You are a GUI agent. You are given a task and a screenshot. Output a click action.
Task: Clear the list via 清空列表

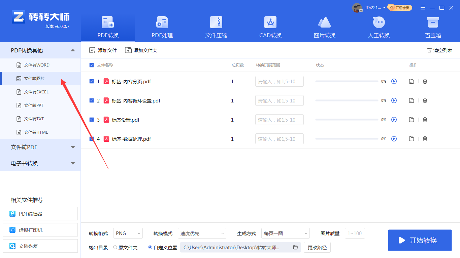pyautogui.click(x=439, y=50)
